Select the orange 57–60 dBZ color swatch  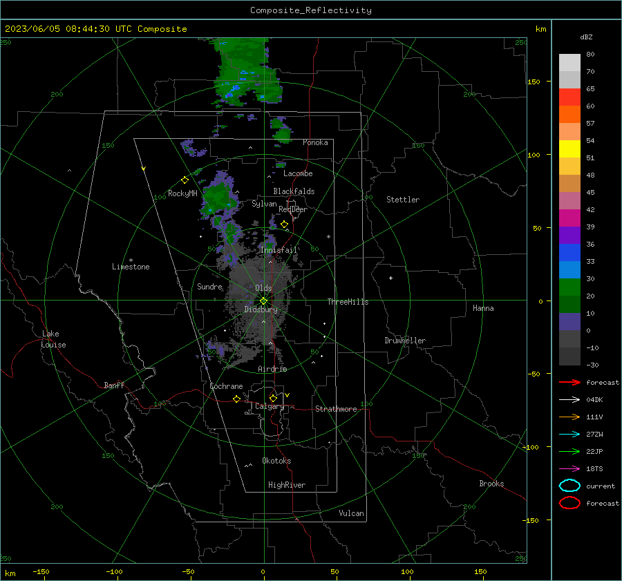(569, 115)
